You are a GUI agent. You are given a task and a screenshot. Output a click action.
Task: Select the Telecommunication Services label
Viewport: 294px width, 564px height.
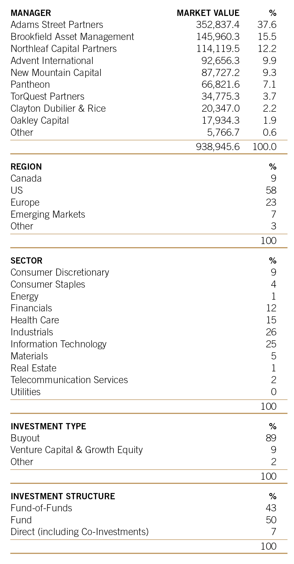coord(69,380)
